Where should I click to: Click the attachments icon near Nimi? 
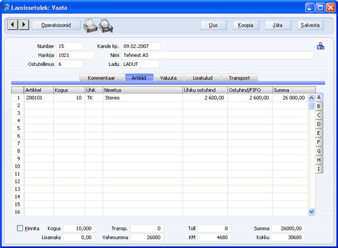coord(320,46)
